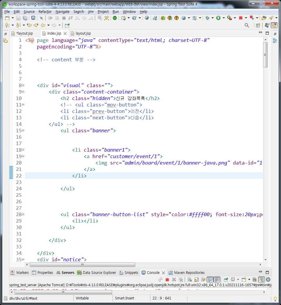Click the light bulb tip icon in status bar
The width and height of the screenshot is (281, 305).
[x=275, y=299]
